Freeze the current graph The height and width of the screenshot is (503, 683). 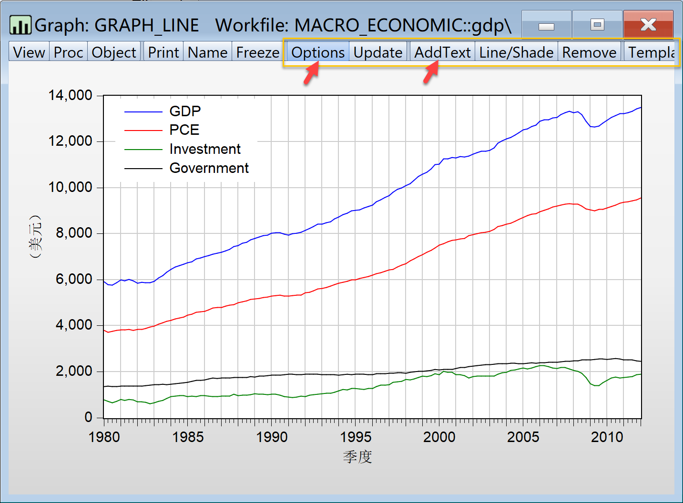coord(258,52)
